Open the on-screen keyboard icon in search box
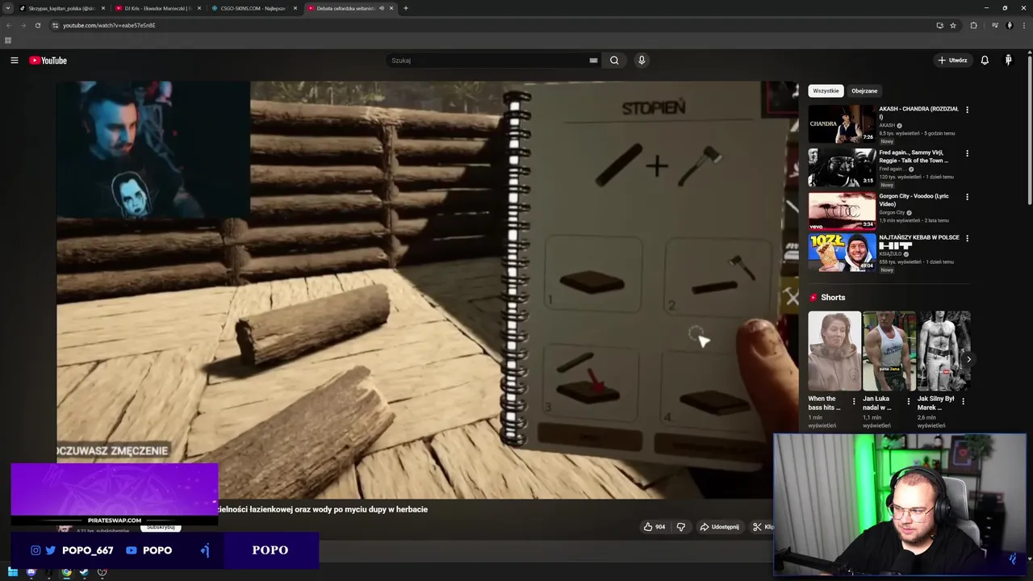 593,61
